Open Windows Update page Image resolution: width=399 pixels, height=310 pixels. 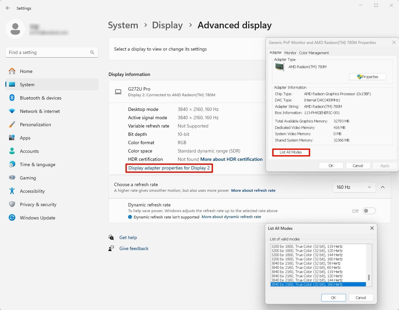(x=37, y=218)
